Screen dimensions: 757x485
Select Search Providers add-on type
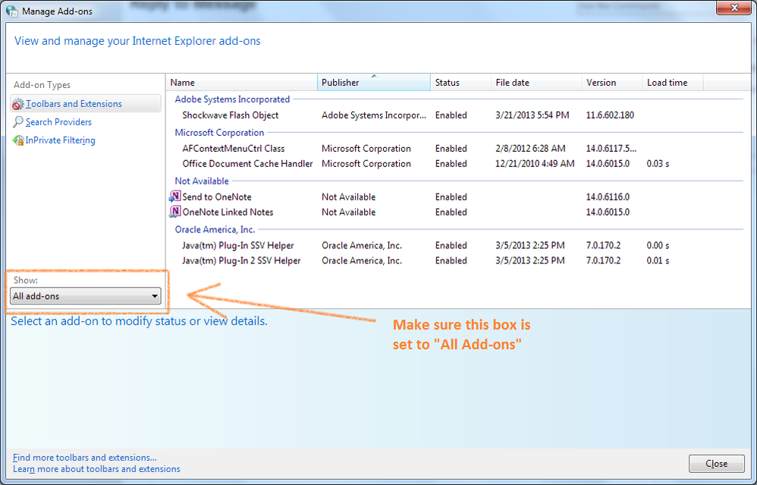point(58,122)
